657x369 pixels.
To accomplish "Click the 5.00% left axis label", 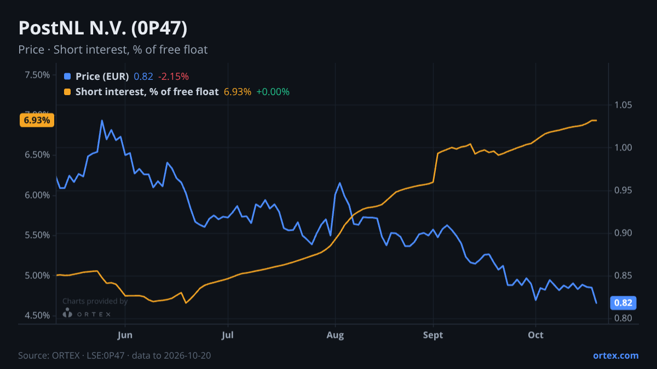I will pyautogui.click(x=38, y=276).
